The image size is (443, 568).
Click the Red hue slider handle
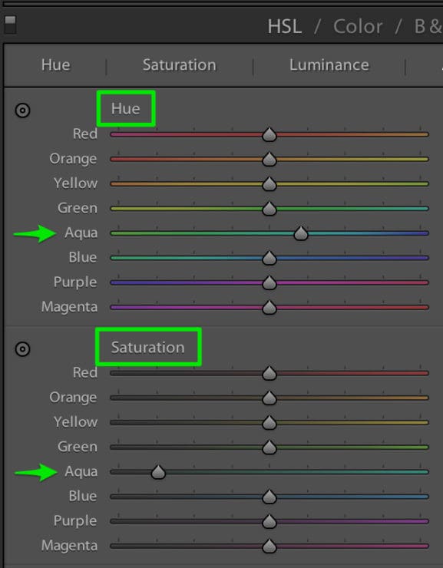tap(269, 135)
